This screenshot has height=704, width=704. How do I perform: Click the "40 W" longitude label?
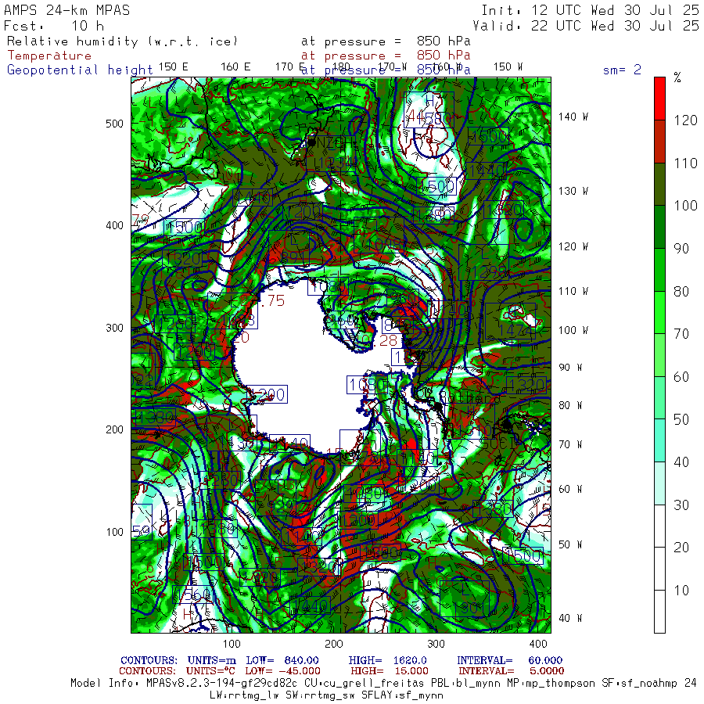point(570,618)
